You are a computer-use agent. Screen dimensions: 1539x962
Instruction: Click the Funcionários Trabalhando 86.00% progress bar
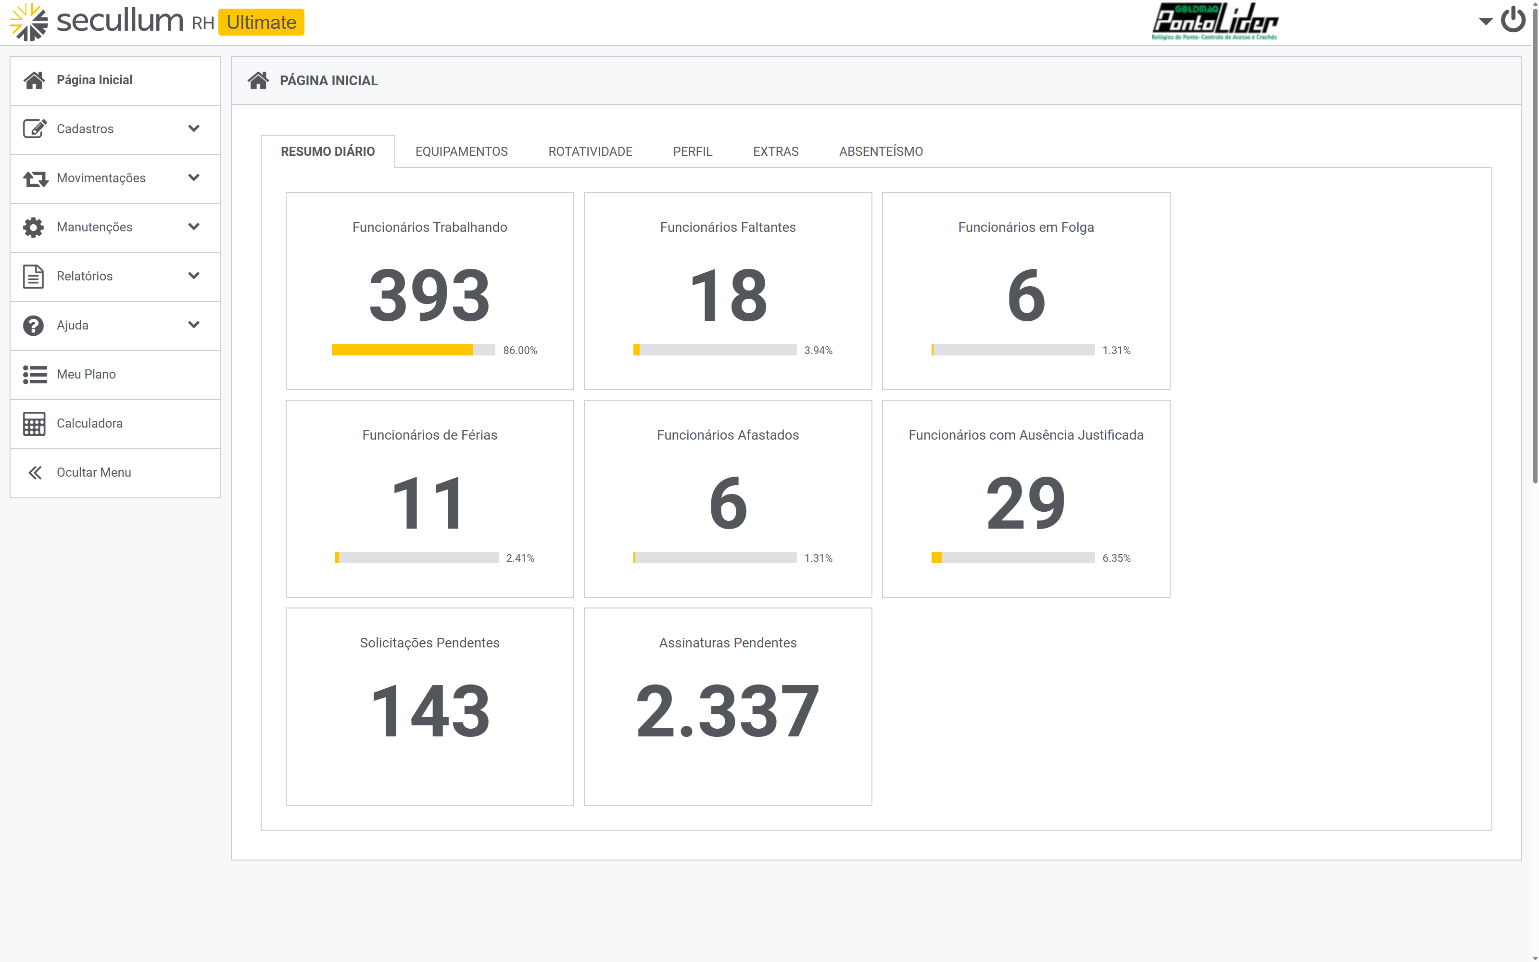pyautogui.click(x=414, y=350)
